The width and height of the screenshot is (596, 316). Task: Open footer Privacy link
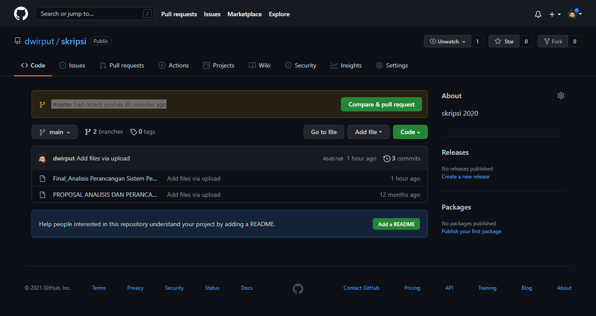[135, 288]
